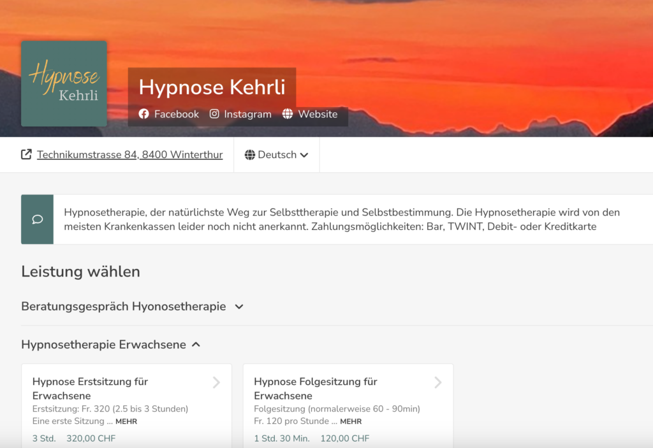Click the arrow on the Hypnose Folgesitzung card
The image size is (653, 448).
click(438, 382)
